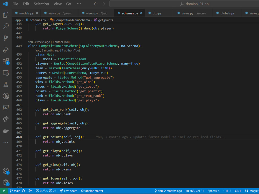Show additional views ellipsis in activity bar

(x=6, y=142)
